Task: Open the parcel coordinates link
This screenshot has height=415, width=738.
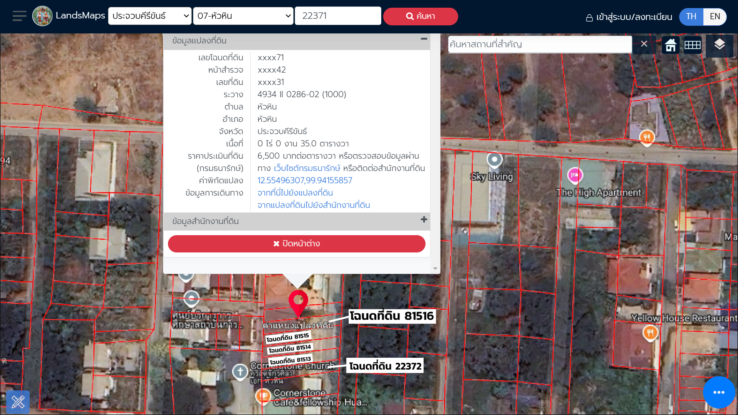Action: (x=304, y=181)
